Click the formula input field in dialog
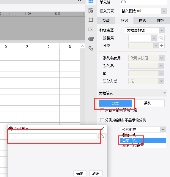This screenshot has height=177, width=170. [53, 136]
